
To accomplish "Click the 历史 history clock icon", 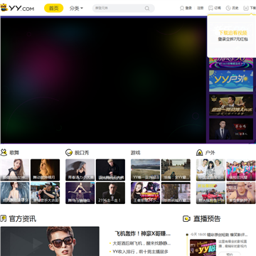I will 228,8.
